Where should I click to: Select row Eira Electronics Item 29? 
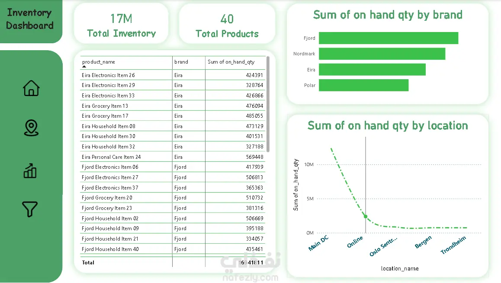click(173, 85)
